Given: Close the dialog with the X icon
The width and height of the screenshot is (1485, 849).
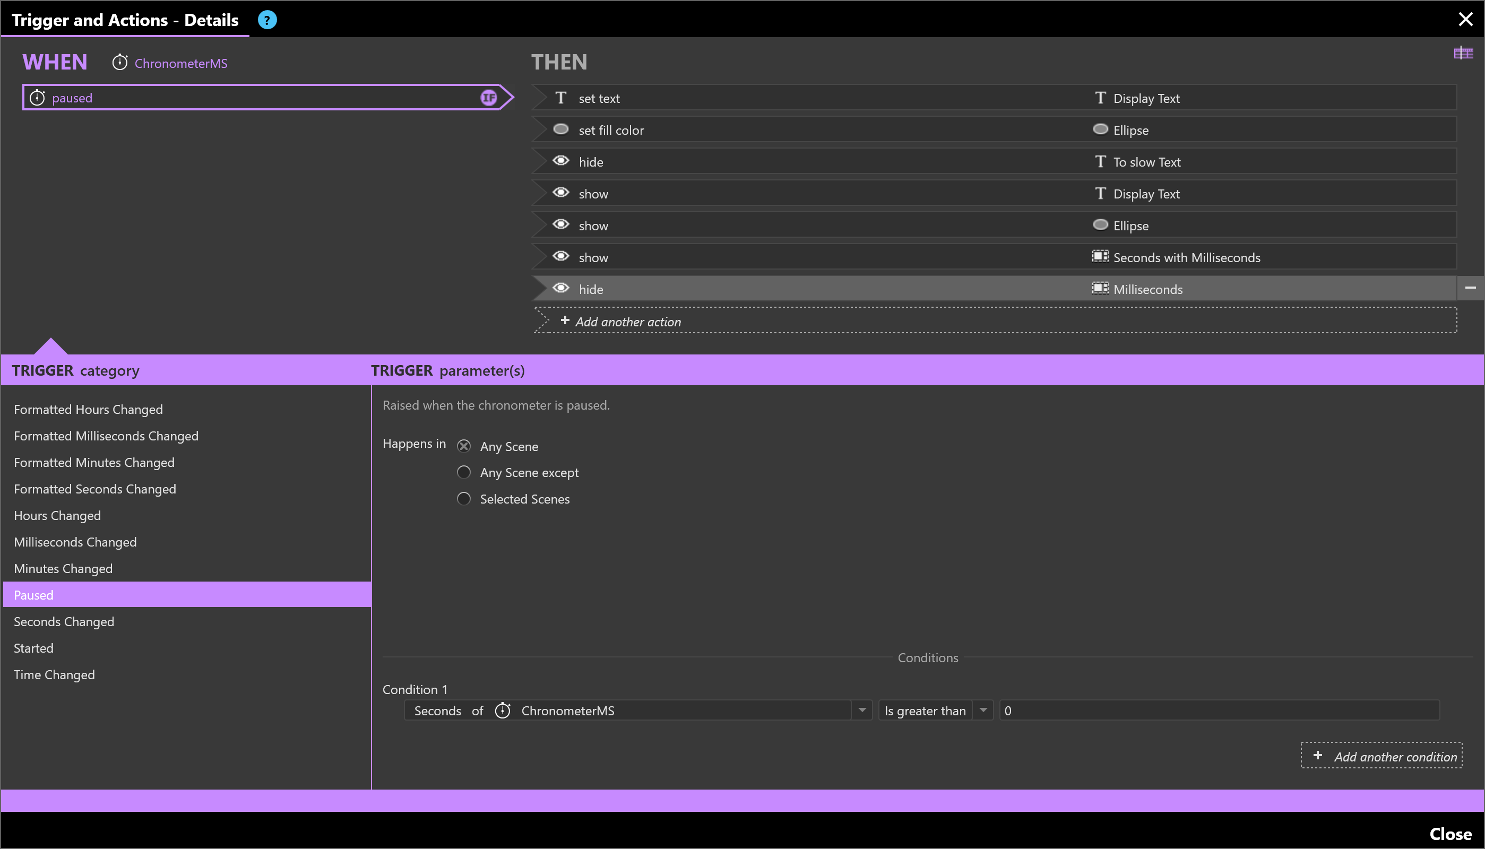Looking at the screenshot, I should [1465, 19].
